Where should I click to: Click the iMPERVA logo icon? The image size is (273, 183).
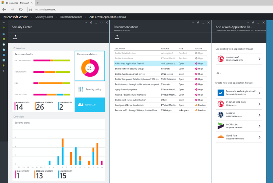(x=221, y=115)
